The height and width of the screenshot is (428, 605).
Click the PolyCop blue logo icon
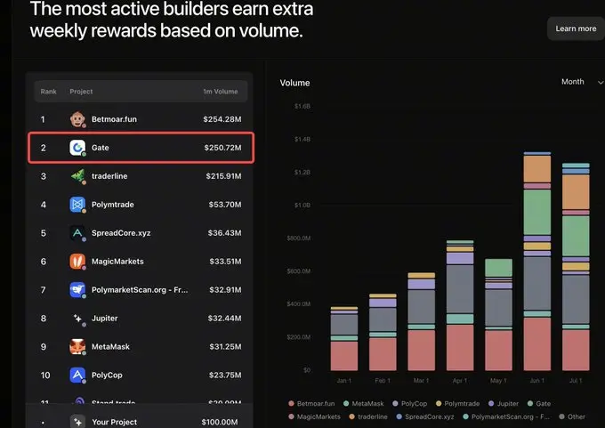[x=77, y=376]
